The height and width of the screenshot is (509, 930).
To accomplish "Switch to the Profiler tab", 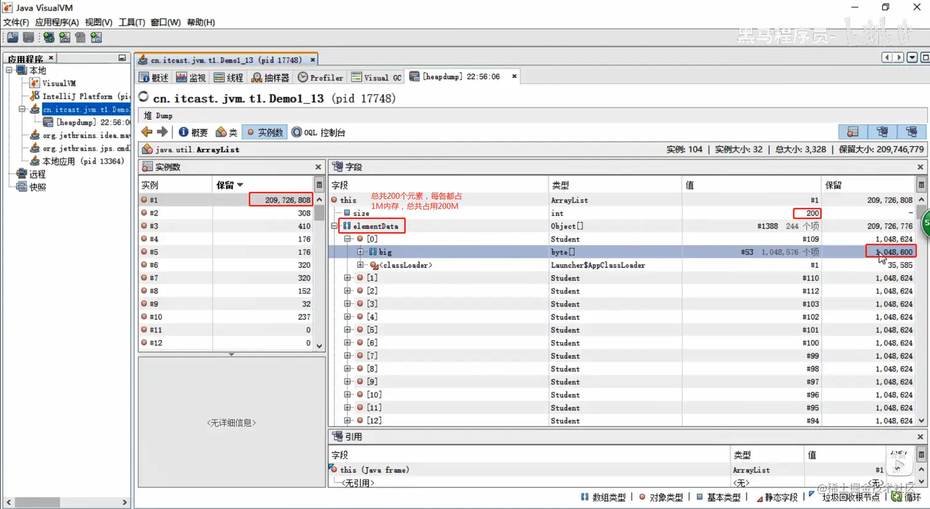I will (x=320, y=77).
